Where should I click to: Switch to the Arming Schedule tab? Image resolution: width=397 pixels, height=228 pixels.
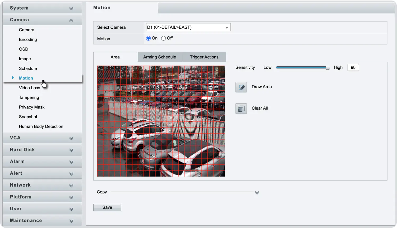click(x=160, y=57)
